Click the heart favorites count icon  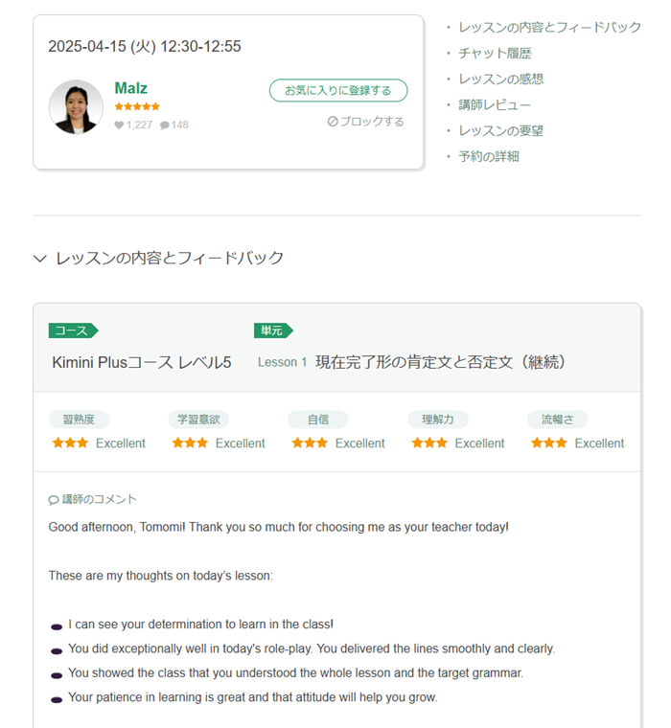click(x=119, y=125)
